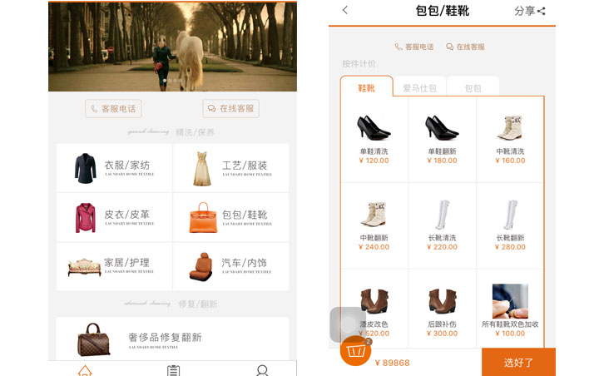Open 奢侈品修复翻新 luxury restoration entry

pos(172,339)
